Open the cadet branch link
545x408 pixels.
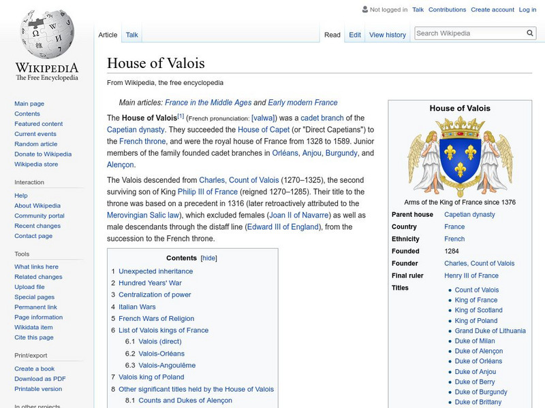[322, 118]
